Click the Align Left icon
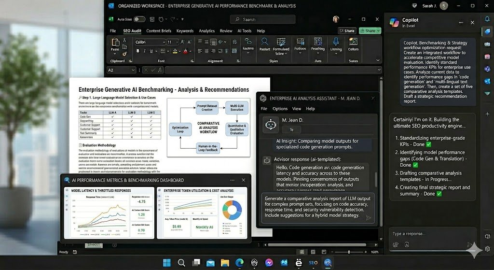This screenshot has height=270, width=494. (200, 51)
